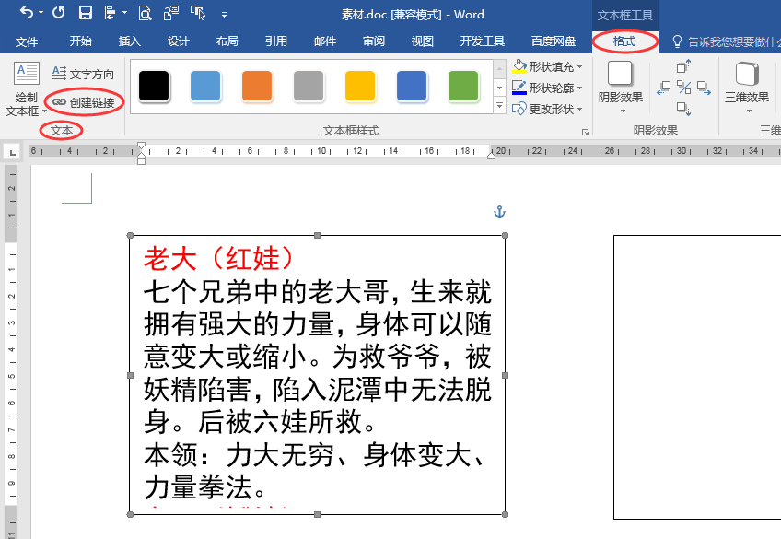The image size is (781, 539).
Task: Click the form field document icon in quick access toolbar
Action: pos(171,13)
